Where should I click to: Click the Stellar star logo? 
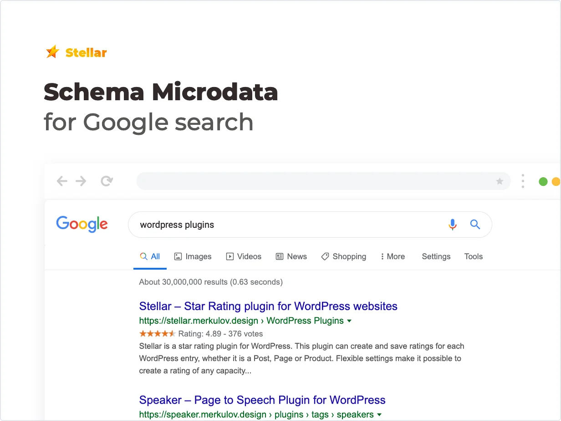(x=53, y=52)
